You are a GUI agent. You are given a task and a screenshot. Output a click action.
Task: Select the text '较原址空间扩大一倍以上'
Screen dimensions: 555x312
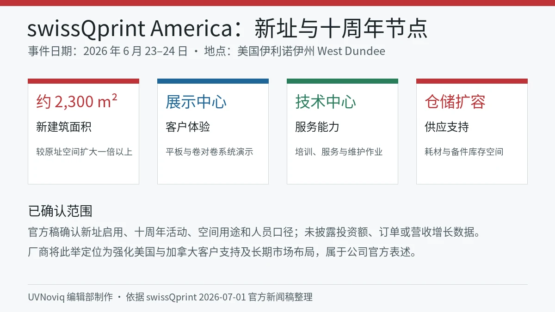[x=84, y=152]
